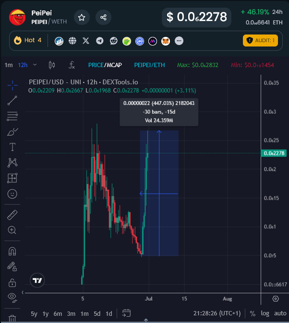Toggle the magnet mode
The height and width of the screenshot is (323, 289).
12,251
